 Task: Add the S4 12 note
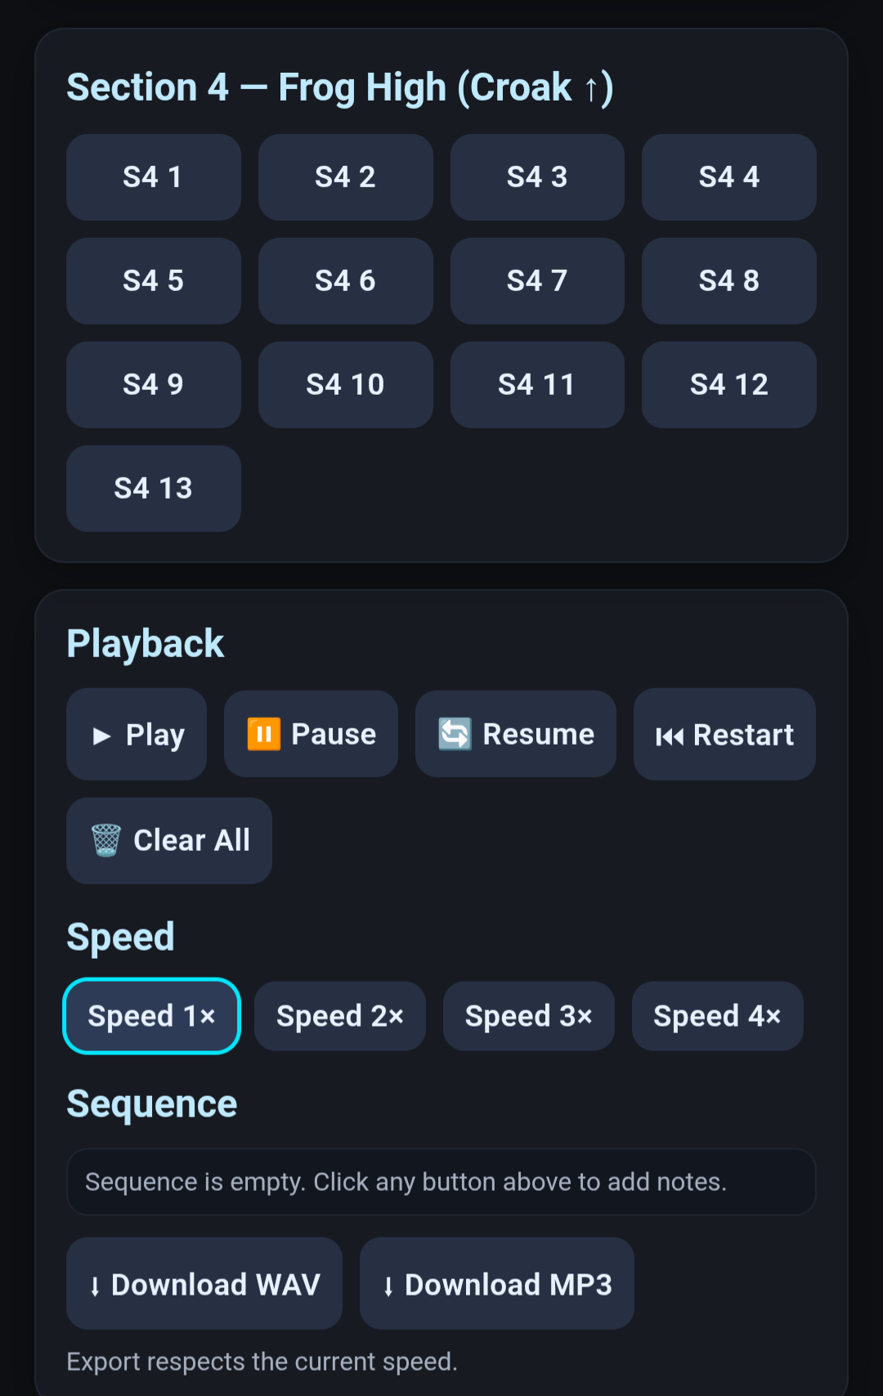coord(729,385)
